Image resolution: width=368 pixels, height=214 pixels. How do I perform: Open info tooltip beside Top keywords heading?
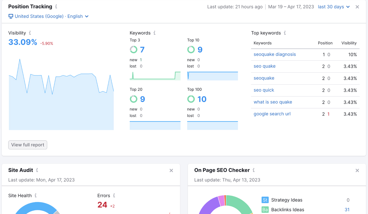coord(285,33)
